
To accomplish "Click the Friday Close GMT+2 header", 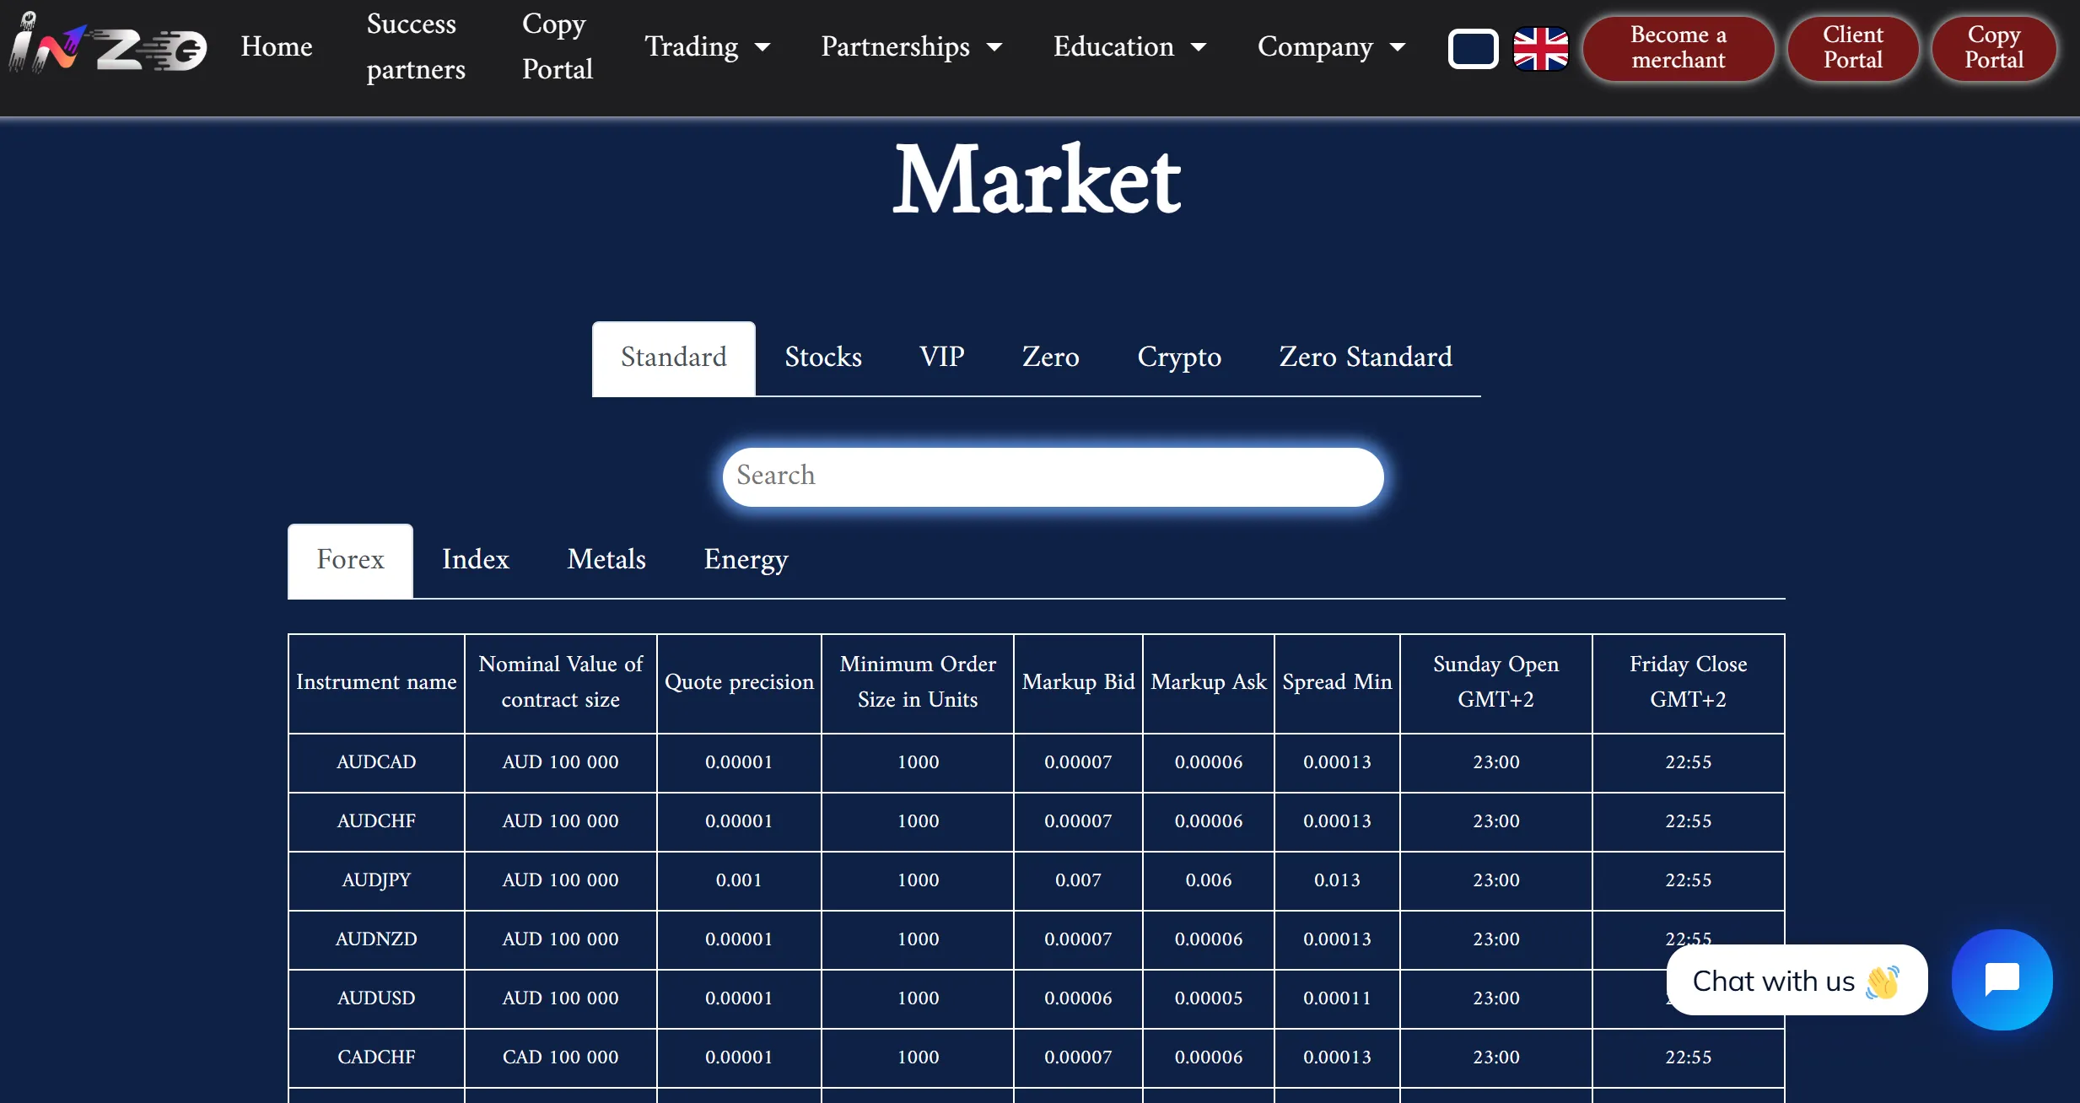I will coord(1688,682).
